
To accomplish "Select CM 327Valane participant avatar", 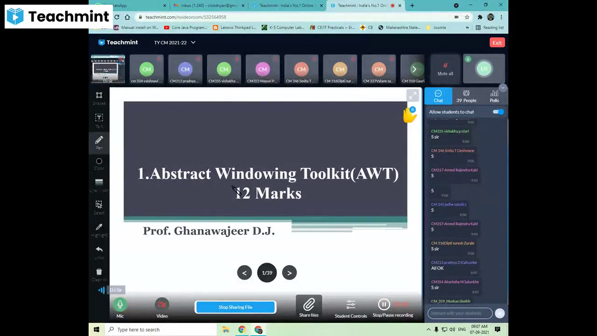I will click(379, 69).
